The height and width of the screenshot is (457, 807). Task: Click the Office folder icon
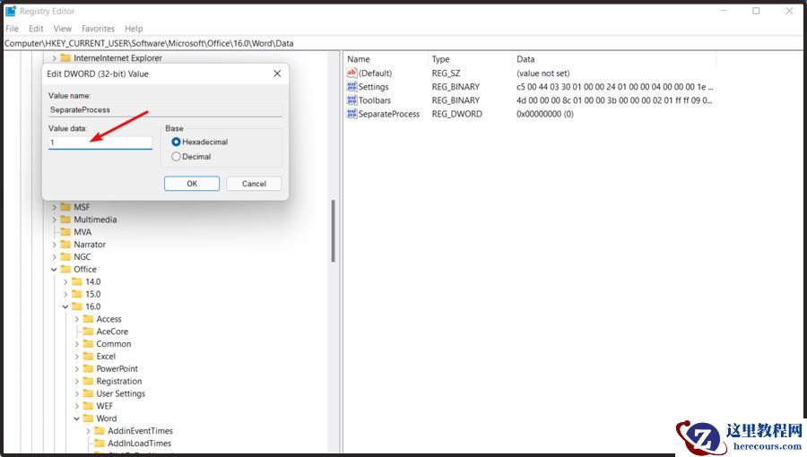(65, 269)
